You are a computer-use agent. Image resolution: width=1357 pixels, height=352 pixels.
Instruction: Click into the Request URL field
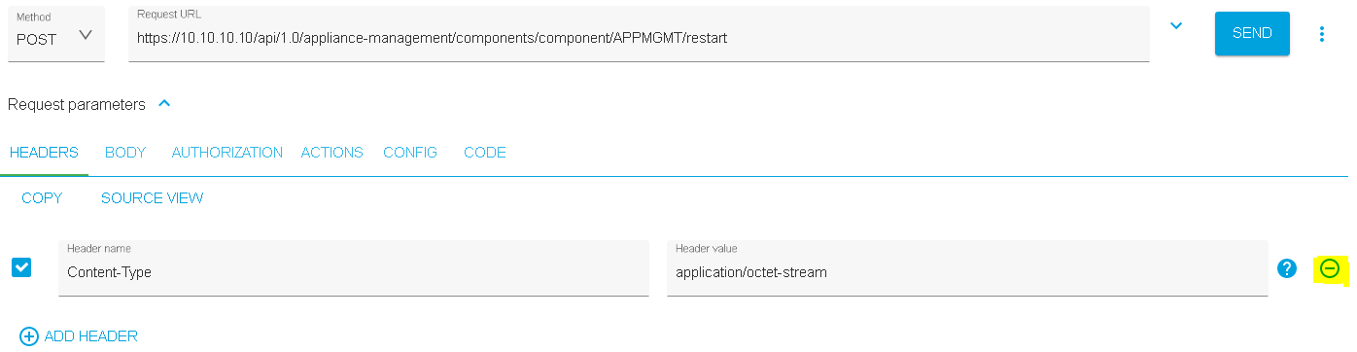pos(639,35)
